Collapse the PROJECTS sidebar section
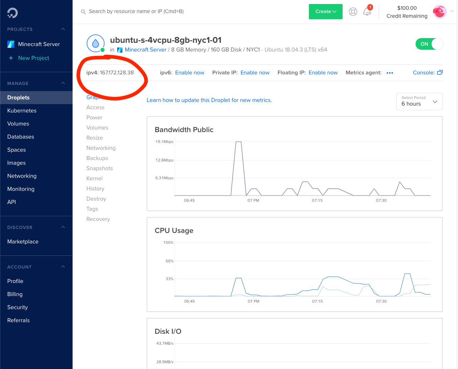 [x=63, y=29]
